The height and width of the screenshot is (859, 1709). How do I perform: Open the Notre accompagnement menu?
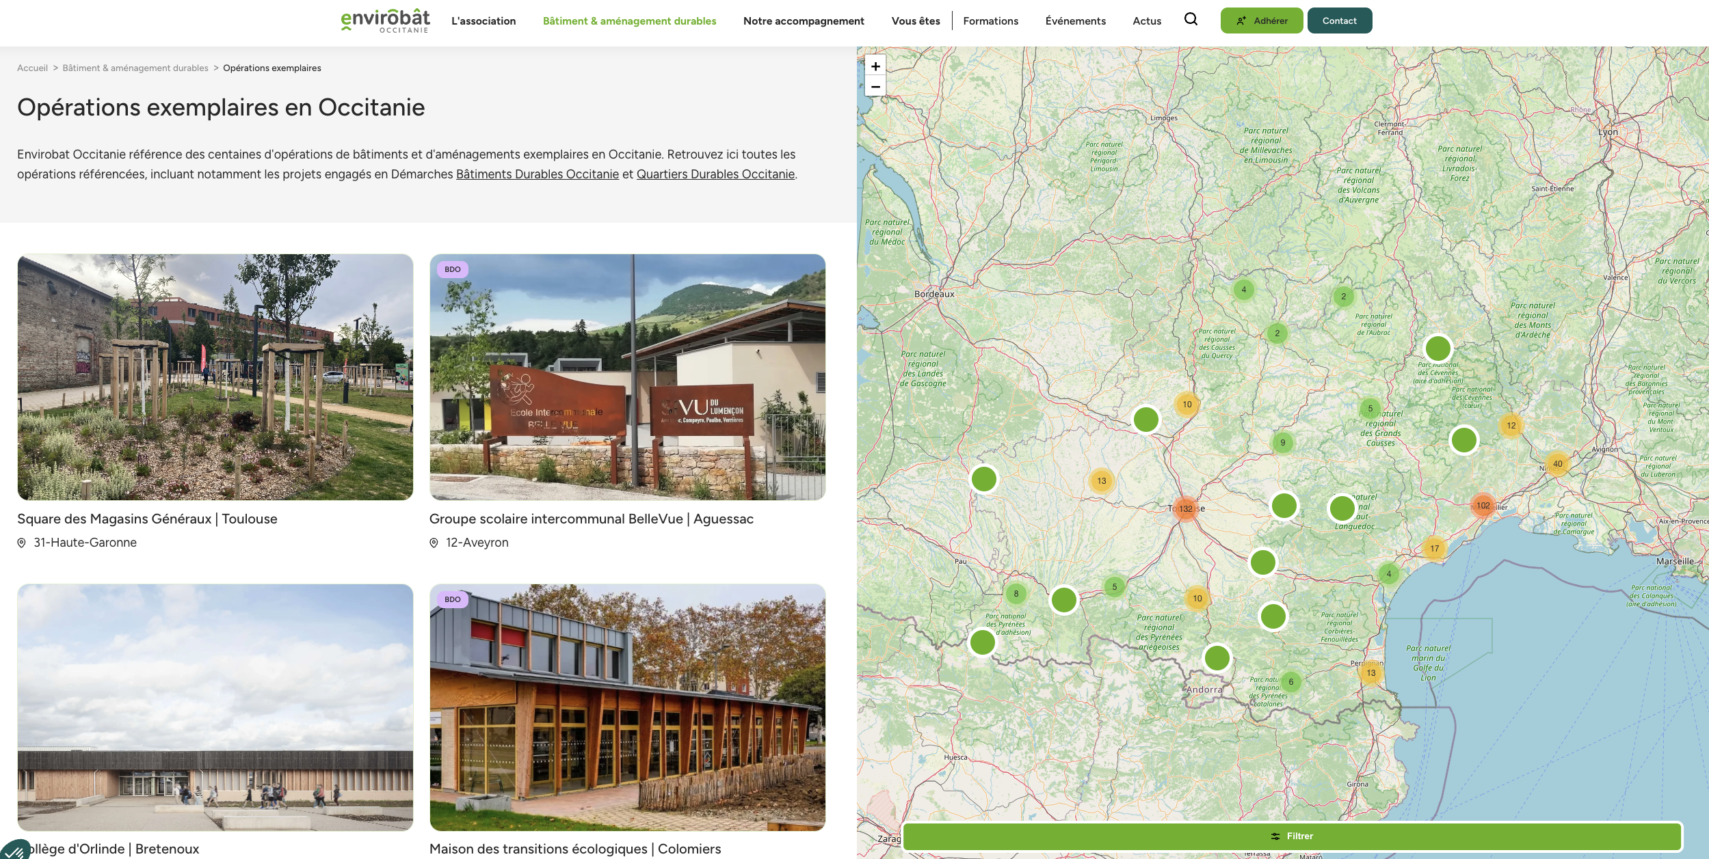pos(804,21)
